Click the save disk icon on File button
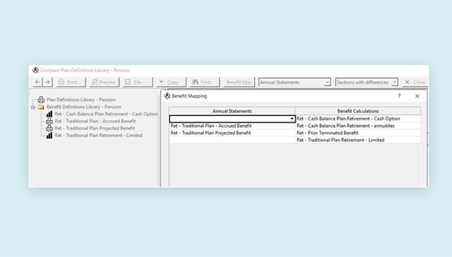Screen dimensions: 452x257 point(128,82)
